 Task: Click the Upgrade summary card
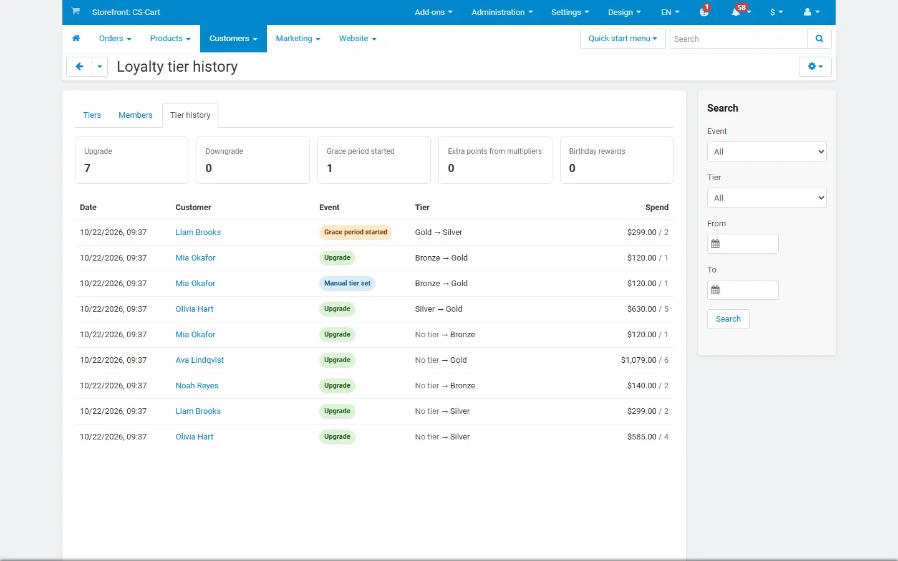coord(132,160)
